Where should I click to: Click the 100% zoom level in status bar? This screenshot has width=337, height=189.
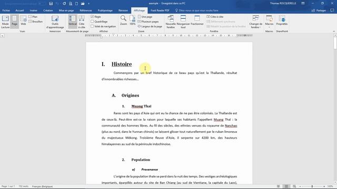[330, 186]
